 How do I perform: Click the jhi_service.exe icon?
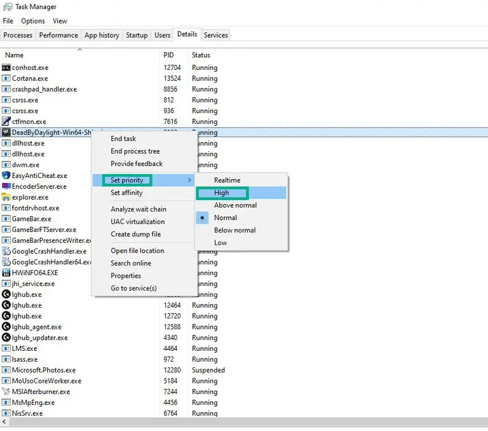(6, 284)
